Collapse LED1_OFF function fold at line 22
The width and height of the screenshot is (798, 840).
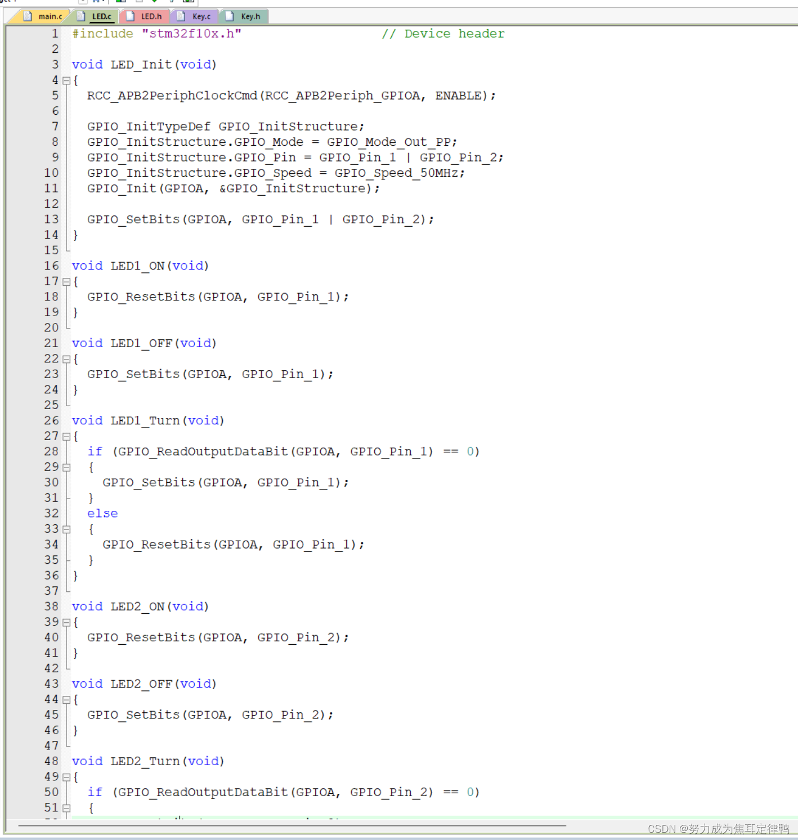66,359
